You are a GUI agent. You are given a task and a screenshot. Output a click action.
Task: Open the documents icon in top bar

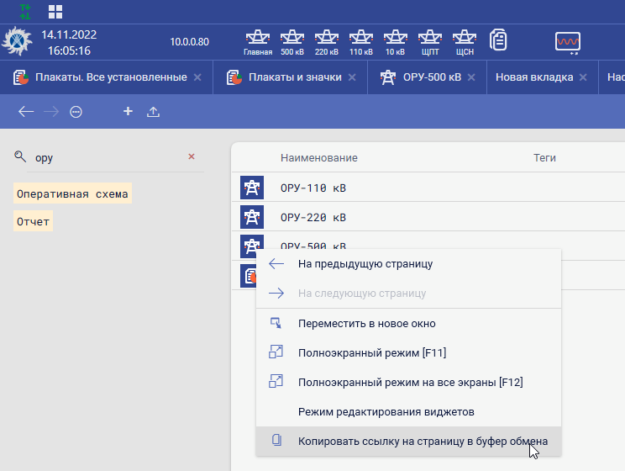click(x=499, y=40)
